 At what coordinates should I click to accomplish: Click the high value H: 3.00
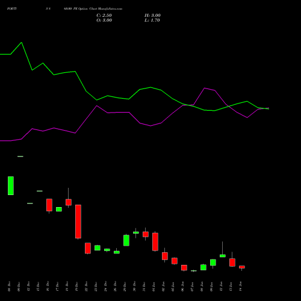point(152,16)
